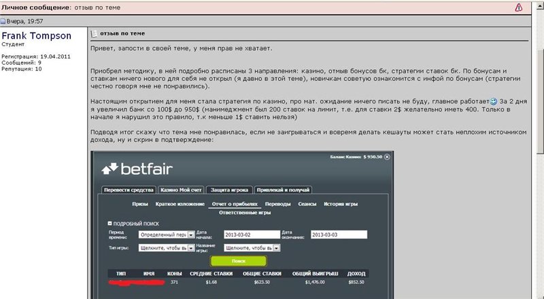Open the Призы submenu link
The width and height of the screenshot is (544, 299).
pyautogui.click(x=140, y=204)
